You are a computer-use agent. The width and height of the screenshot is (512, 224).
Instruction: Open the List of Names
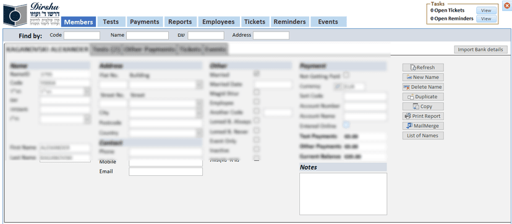(423, 136)
